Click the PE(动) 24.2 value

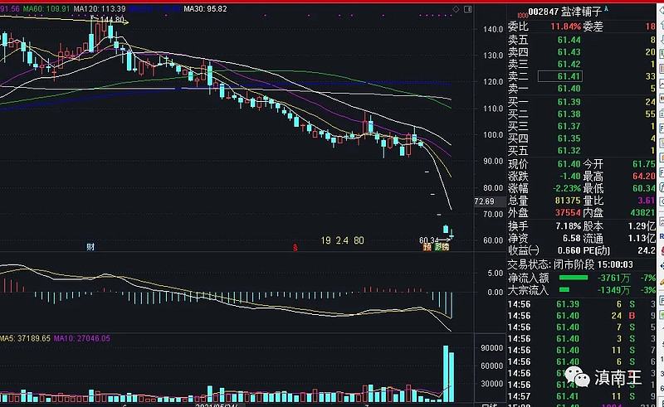pos(647,251)
